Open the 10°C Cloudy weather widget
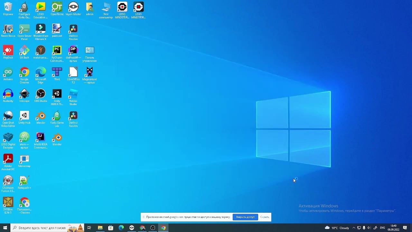The image size is (412, 232). pos(337,228)
